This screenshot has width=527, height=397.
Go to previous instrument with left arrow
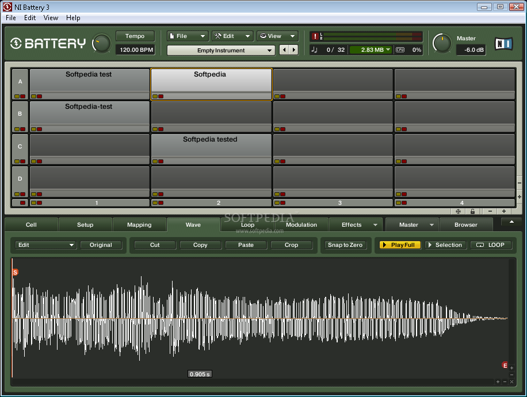pyautogui.click(x=284, y=49)
